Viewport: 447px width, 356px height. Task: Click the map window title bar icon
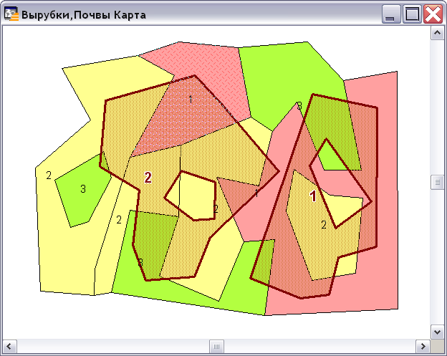[x=11, y=14]
